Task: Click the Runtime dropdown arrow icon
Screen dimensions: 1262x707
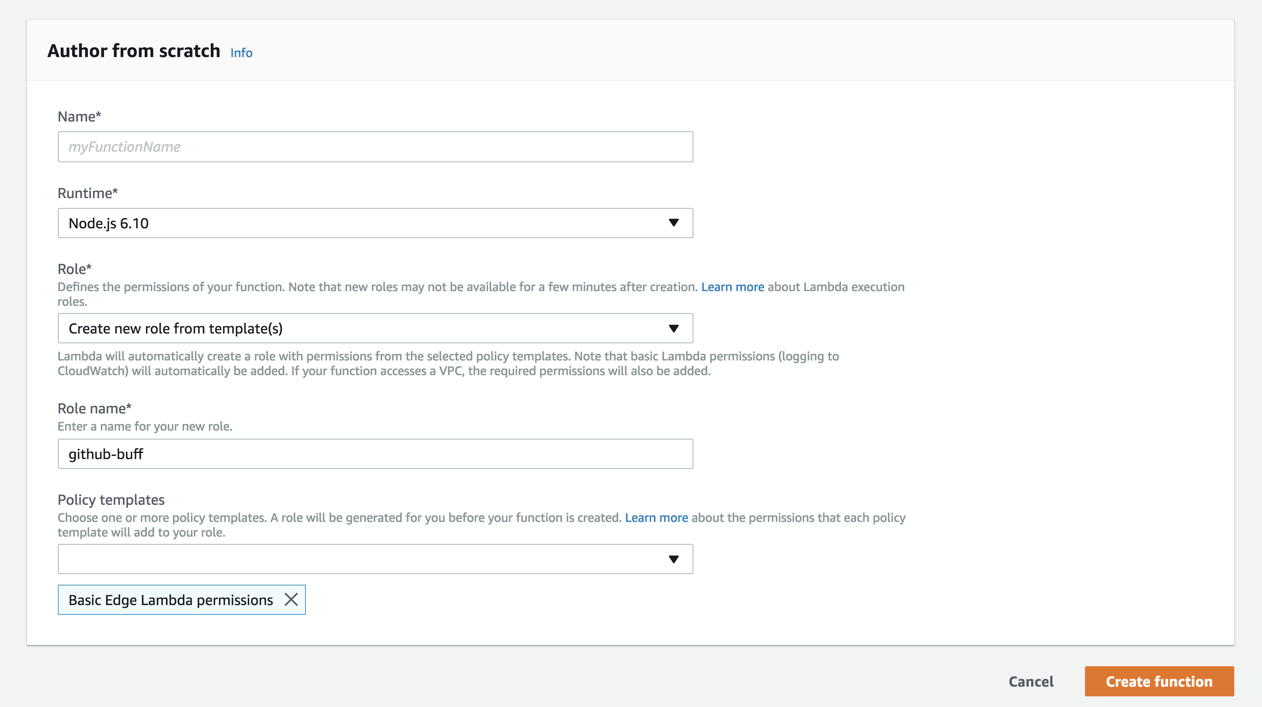Action: 673,223
